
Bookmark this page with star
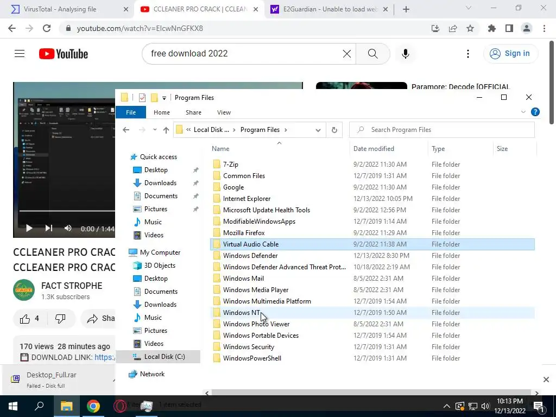(x=470, y=28)
